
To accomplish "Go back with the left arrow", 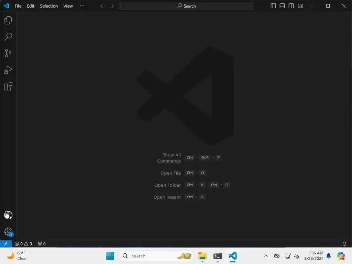I will [x=102, y=6].
